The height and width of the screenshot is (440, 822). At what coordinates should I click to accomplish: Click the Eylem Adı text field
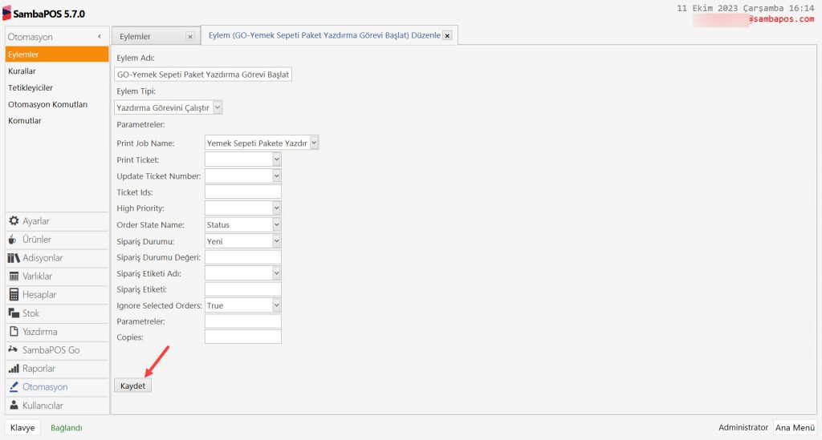point(203,75)
